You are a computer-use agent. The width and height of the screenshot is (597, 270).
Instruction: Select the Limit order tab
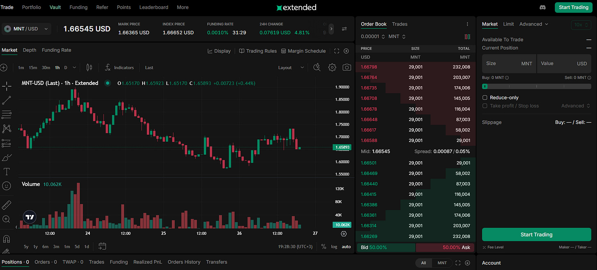pos(508,24)
